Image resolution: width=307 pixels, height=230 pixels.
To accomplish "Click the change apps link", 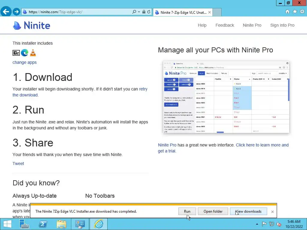I will 25,62.
